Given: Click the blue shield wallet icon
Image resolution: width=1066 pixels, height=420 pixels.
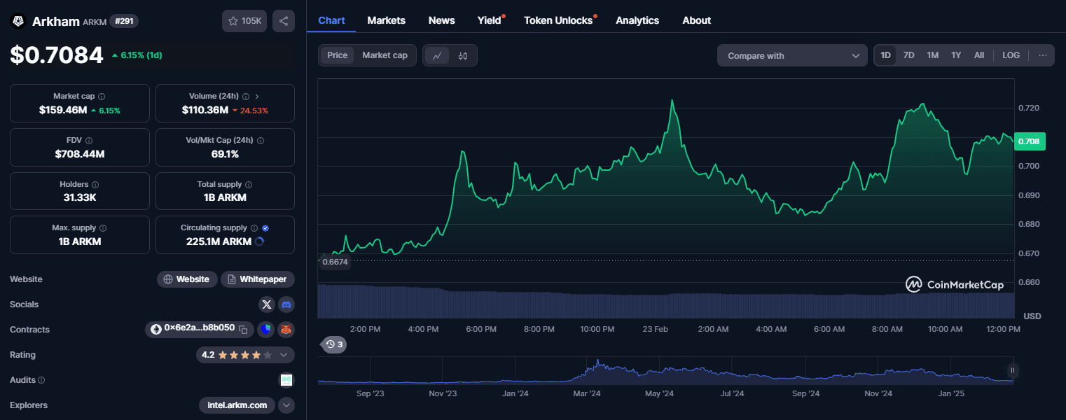Looking at the screenshot, I should point(265,329).
